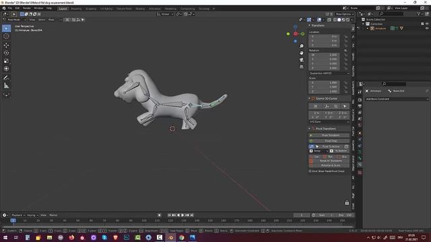Select the Transform tool in the toolbar
The image size is (431, 242).
pyautogui.click(x=6, y=69)
